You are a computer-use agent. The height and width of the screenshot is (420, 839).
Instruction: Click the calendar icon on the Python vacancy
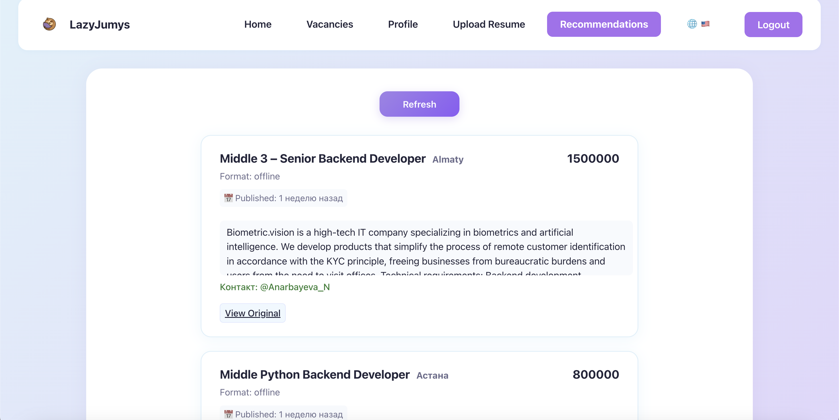(x=228, y=414)
